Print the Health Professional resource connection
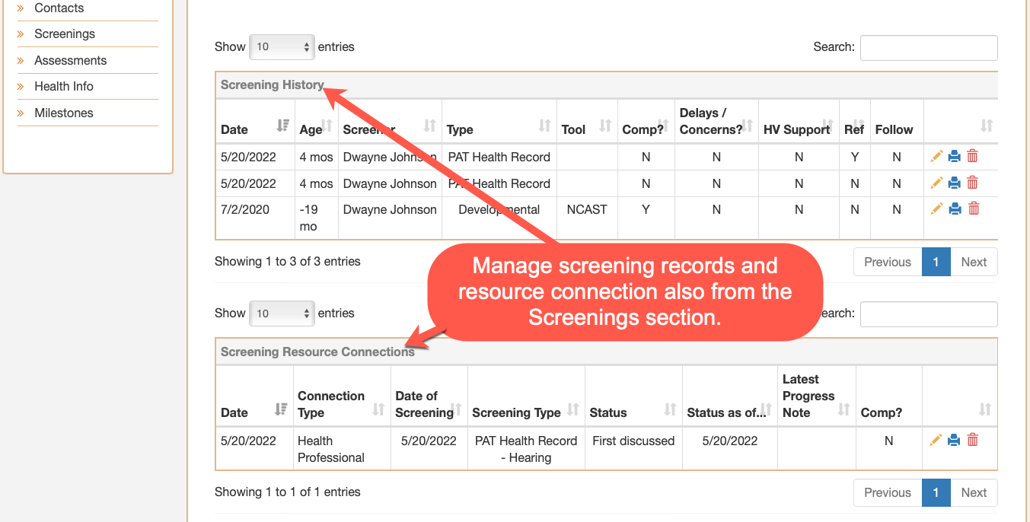Image resolution: width=1030 pixels, height=522 pixels. pyautogui.click(x=955, y=440)
